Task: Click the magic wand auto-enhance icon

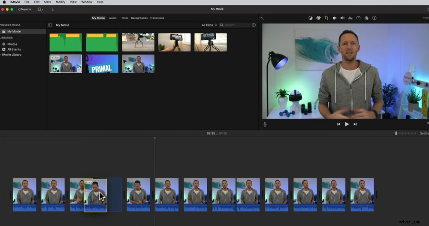Action: (262, 18)
